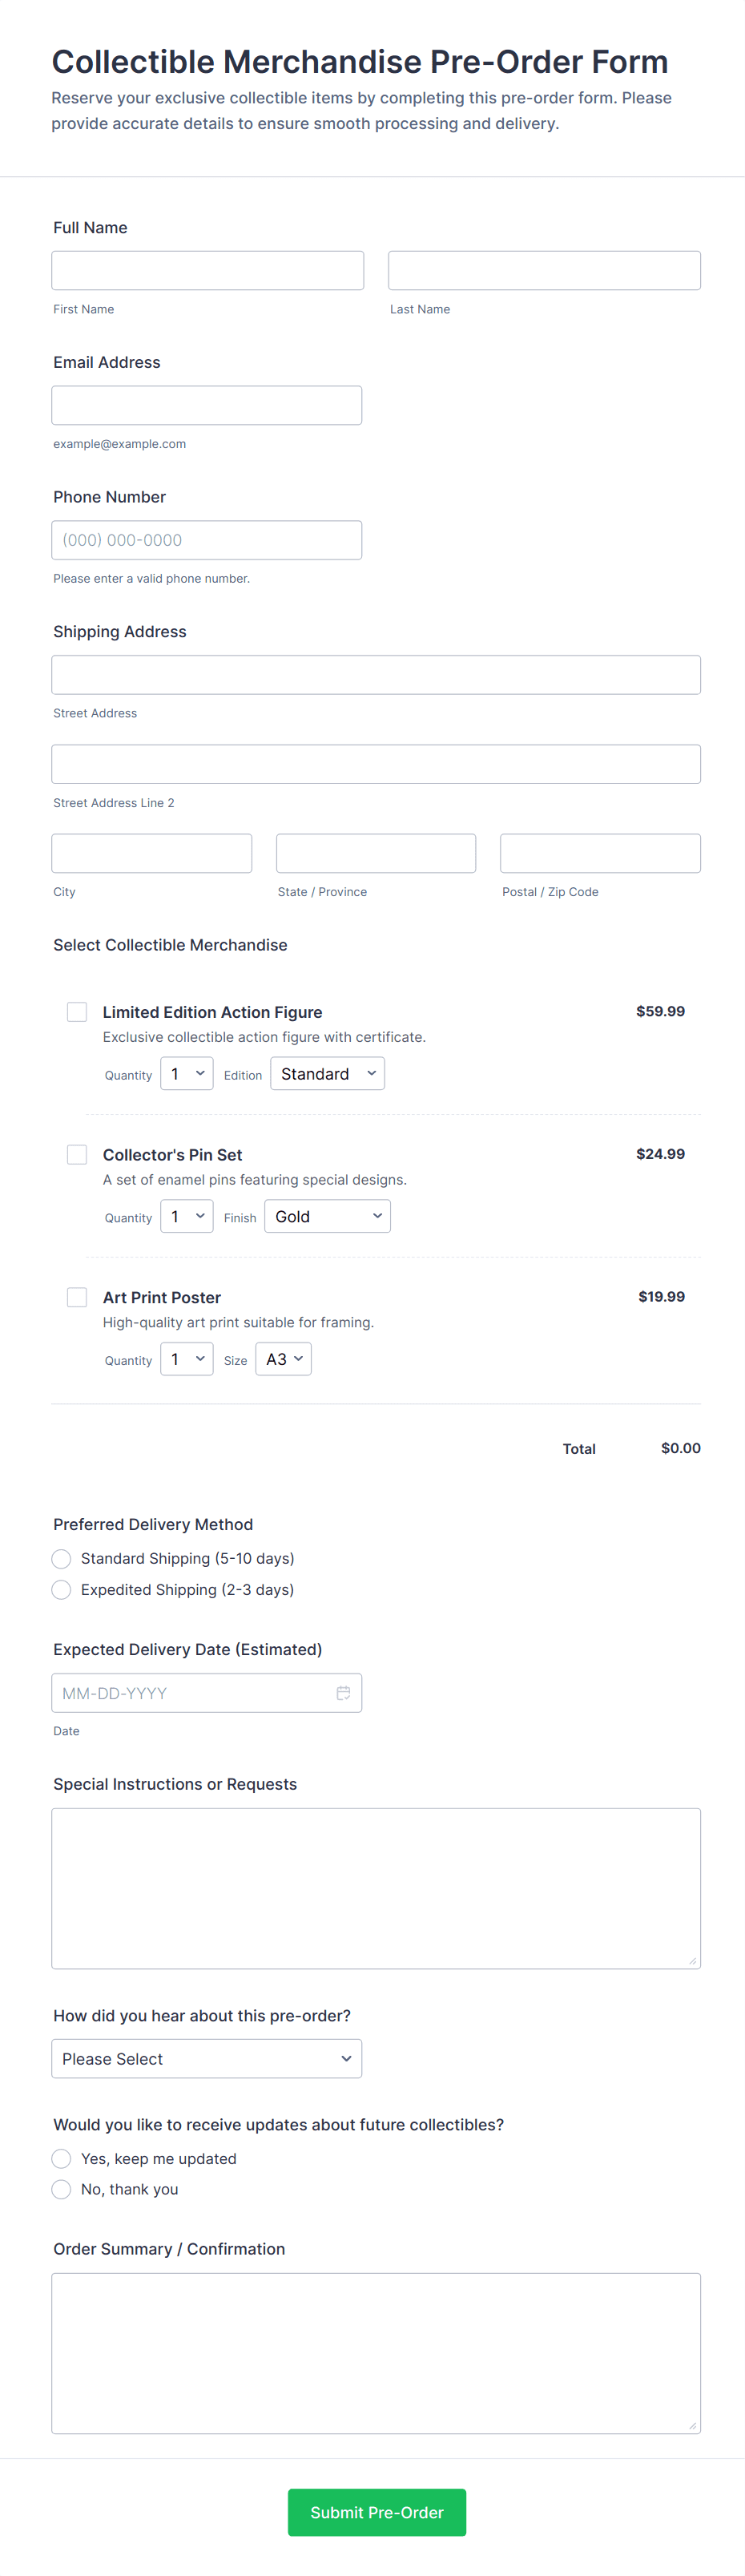Viewport: 745px width, 2576px height.
Task: Open the Action Figure Quantity dropdown
Action: tap(187, 1073)
